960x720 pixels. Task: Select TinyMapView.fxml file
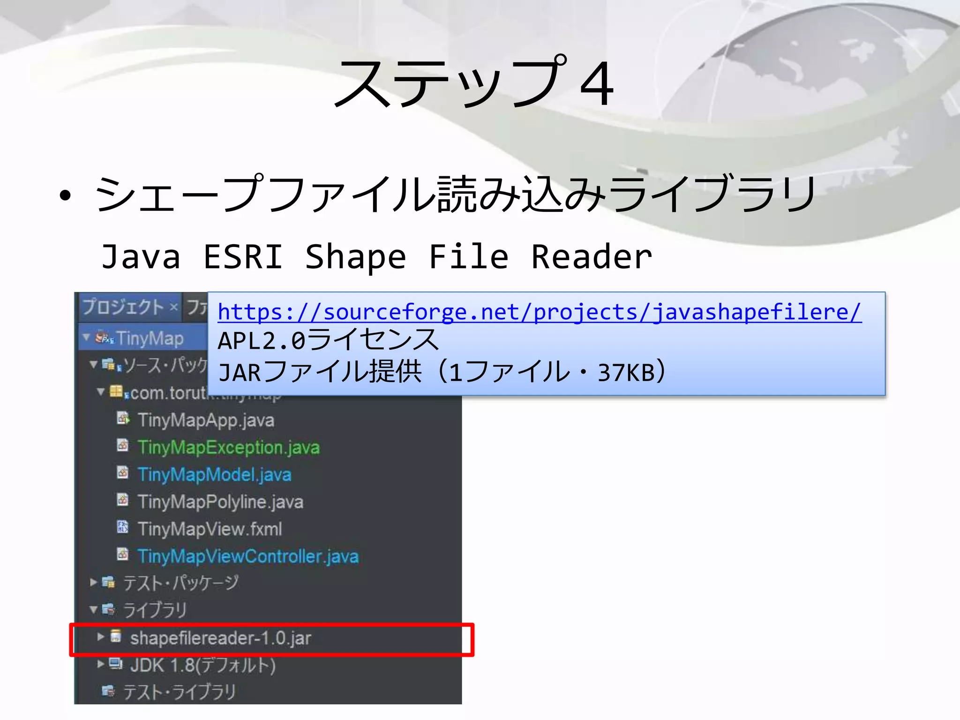210,529
